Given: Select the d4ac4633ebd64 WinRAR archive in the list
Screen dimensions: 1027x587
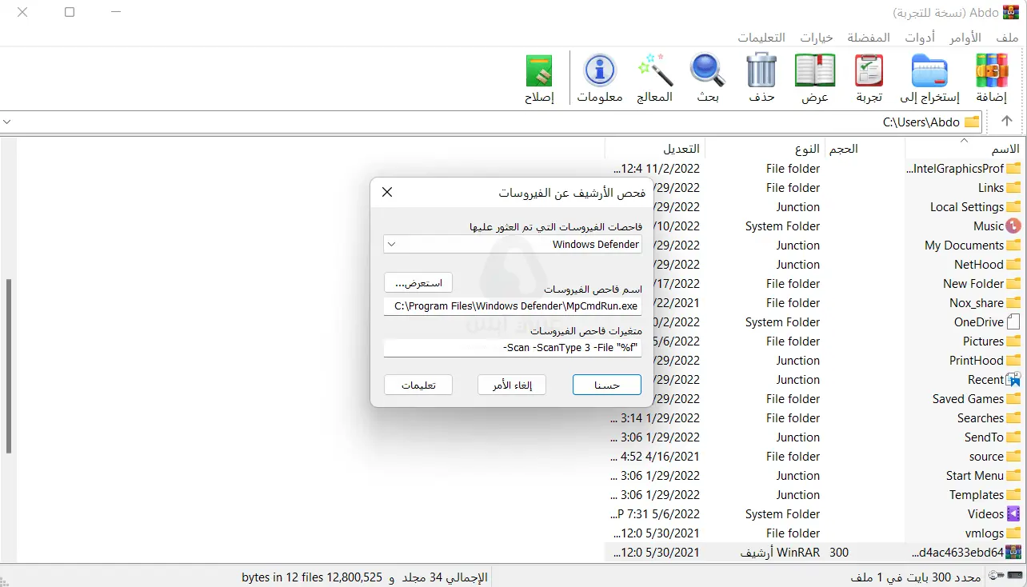Looking at the screenshot, I should click(960, 552).
